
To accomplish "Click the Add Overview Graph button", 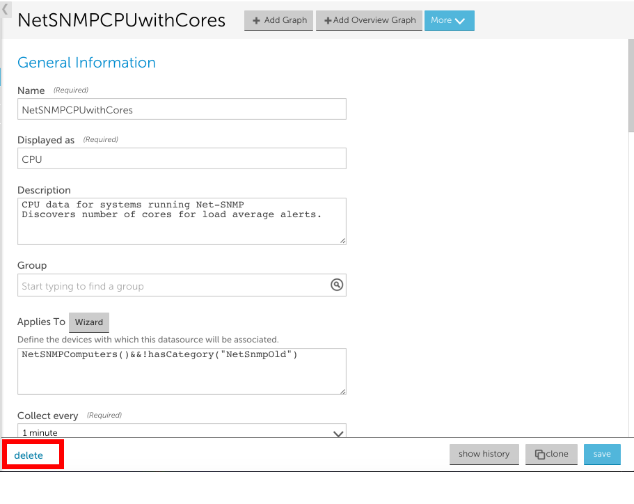I will [369, 20].
